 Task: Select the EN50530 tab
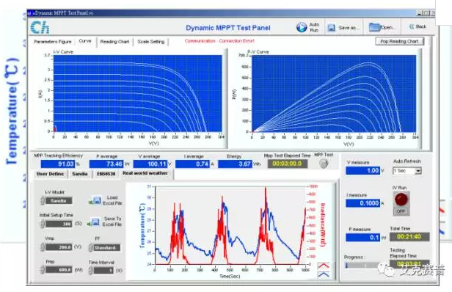click(106, 174)
